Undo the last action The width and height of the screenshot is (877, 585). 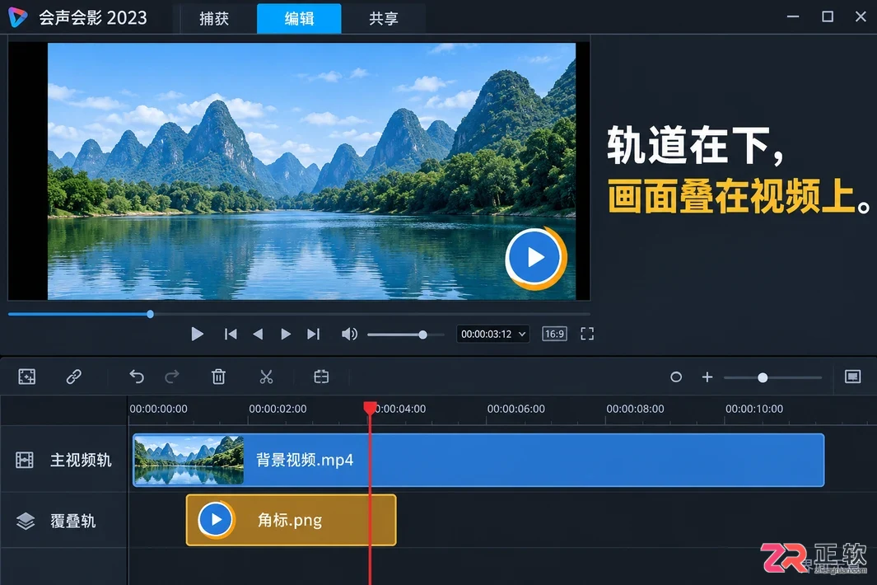pos(137,377)
